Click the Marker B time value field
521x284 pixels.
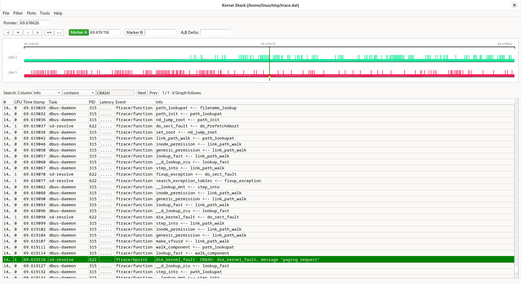pyautogui.click(x=160, y=33)
